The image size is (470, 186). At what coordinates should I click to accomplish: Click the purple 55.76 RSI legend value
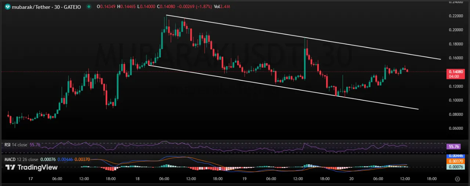click(35, 145)
